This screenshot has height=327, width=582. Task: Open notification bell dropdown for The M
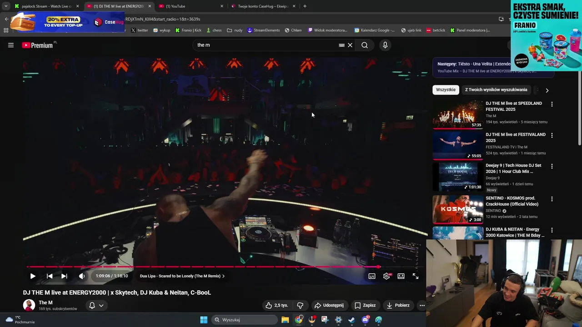click(x=96, y=305)
